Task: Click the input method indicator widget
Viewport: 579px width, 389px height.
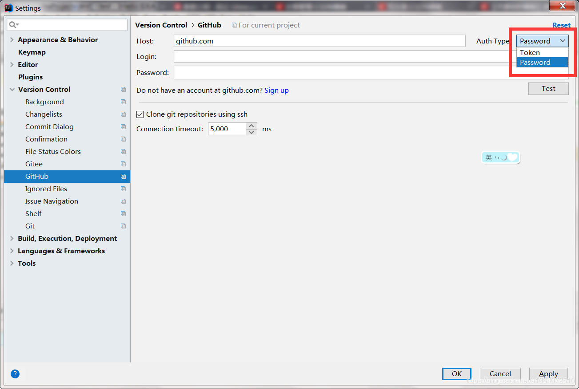Action: pyautogui.click(x=501, y=157)
